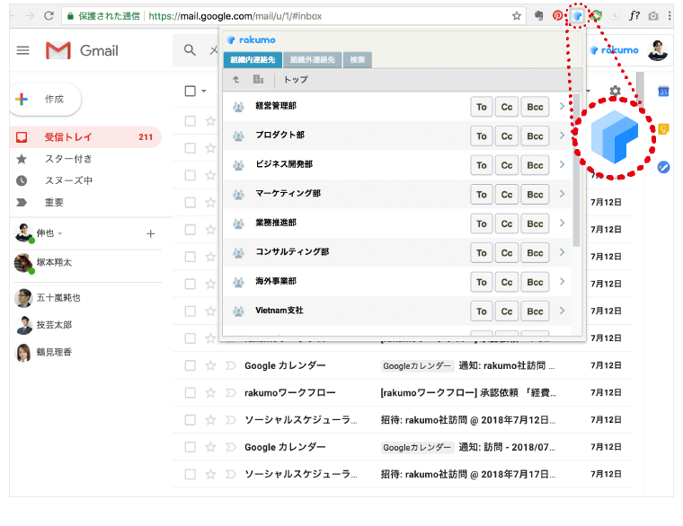
Task: Add Vietnam支社 to To field
Action: pos(482,311)
